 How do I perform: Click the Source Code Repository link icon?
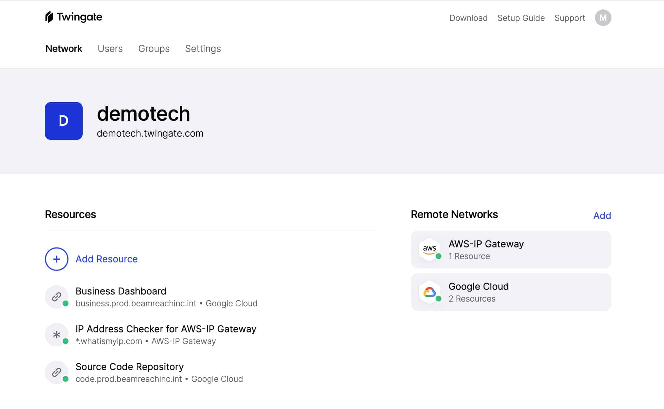point(57,372)
